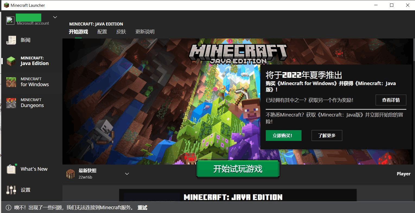Viewport: 415px width, 213px height.
Task: Open the 新闻 news newspaper icon
Action: tap(11, 40)
